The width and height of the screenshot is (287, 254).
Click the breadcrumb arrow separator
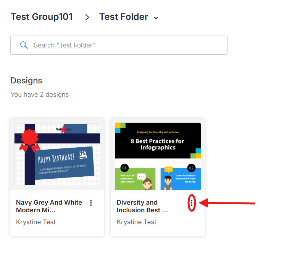(x=87, y=17)
